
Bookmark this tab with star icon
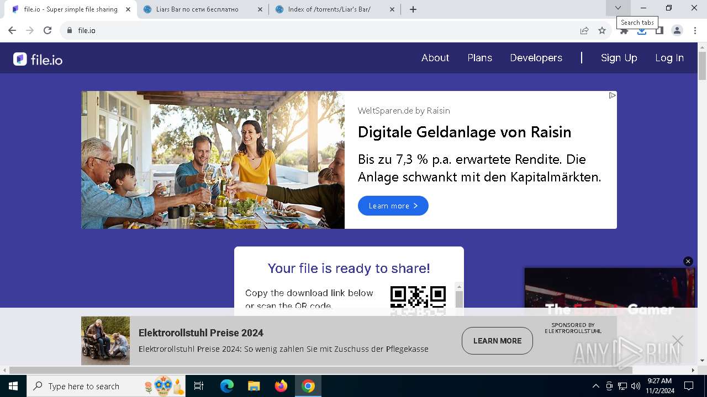(602, 30)
